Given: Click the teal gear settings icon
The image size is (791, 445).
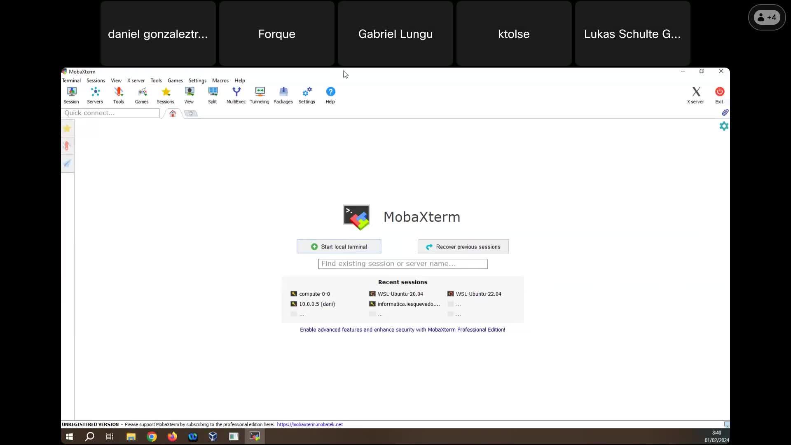Looking at the screenshot, I should (724, 126).
